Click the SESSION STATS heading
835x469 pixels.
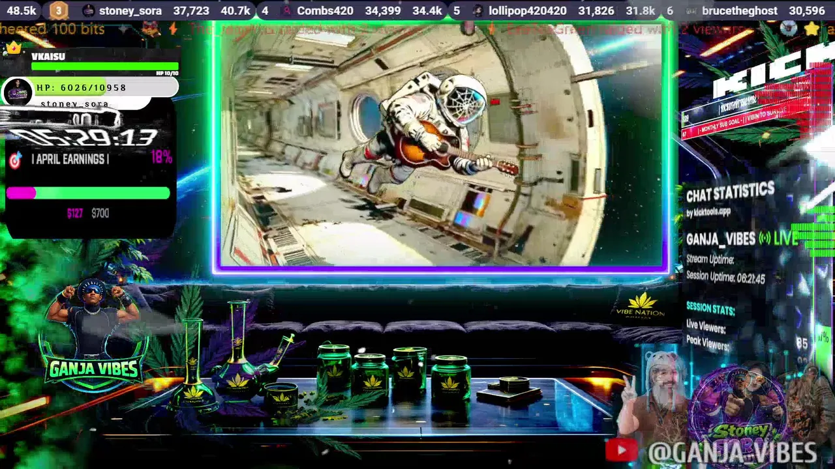[x=710, y=308]
